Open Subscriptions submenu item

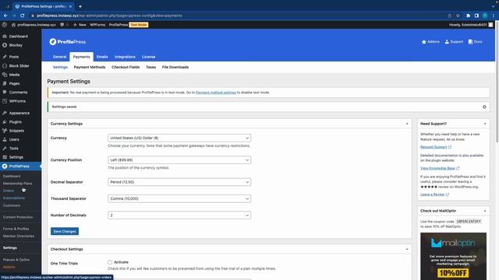coord(14,198)
